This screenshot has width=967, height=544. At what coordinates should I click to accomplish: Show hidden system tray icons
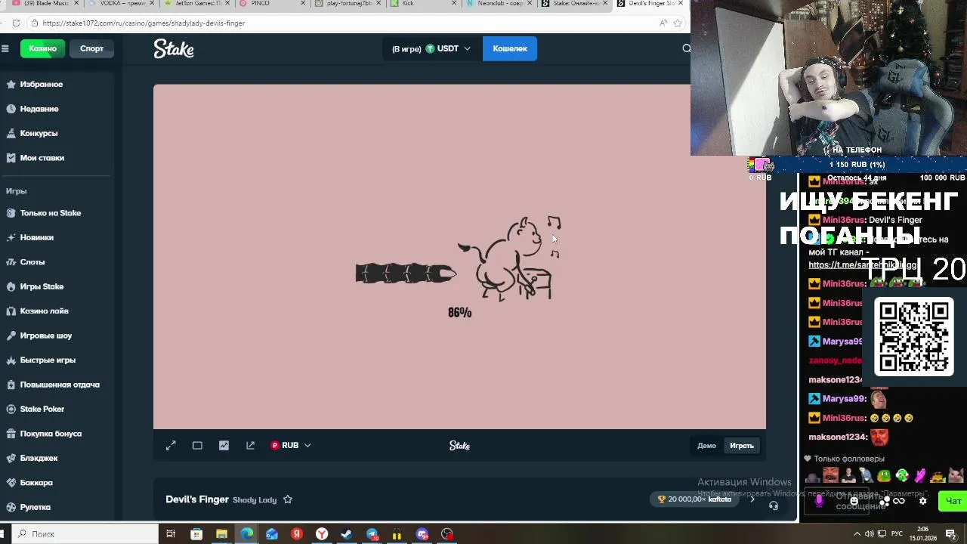click(857, 534)
